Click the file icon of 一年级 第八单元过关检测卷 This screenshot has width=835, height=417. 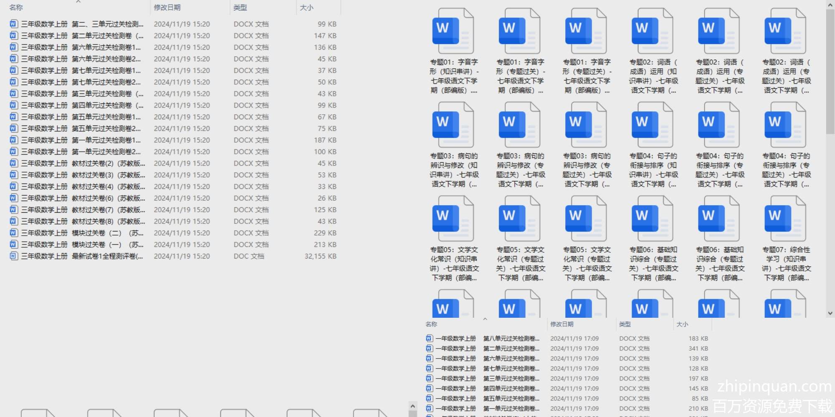pyautogui.click(x=429, y=338)
